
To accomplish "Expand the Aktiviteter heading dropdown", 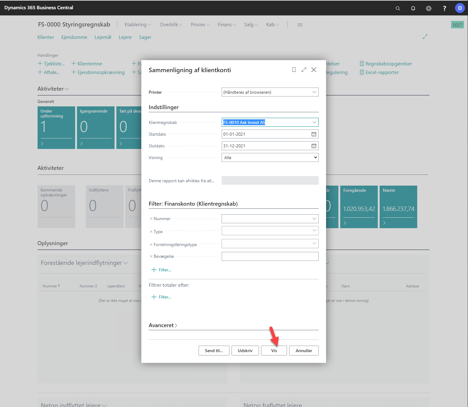I will tap(53, 89).
